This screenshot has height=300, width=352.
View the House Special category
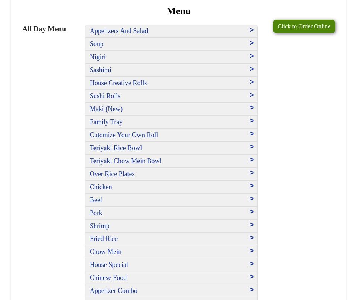tap(109, 265)
